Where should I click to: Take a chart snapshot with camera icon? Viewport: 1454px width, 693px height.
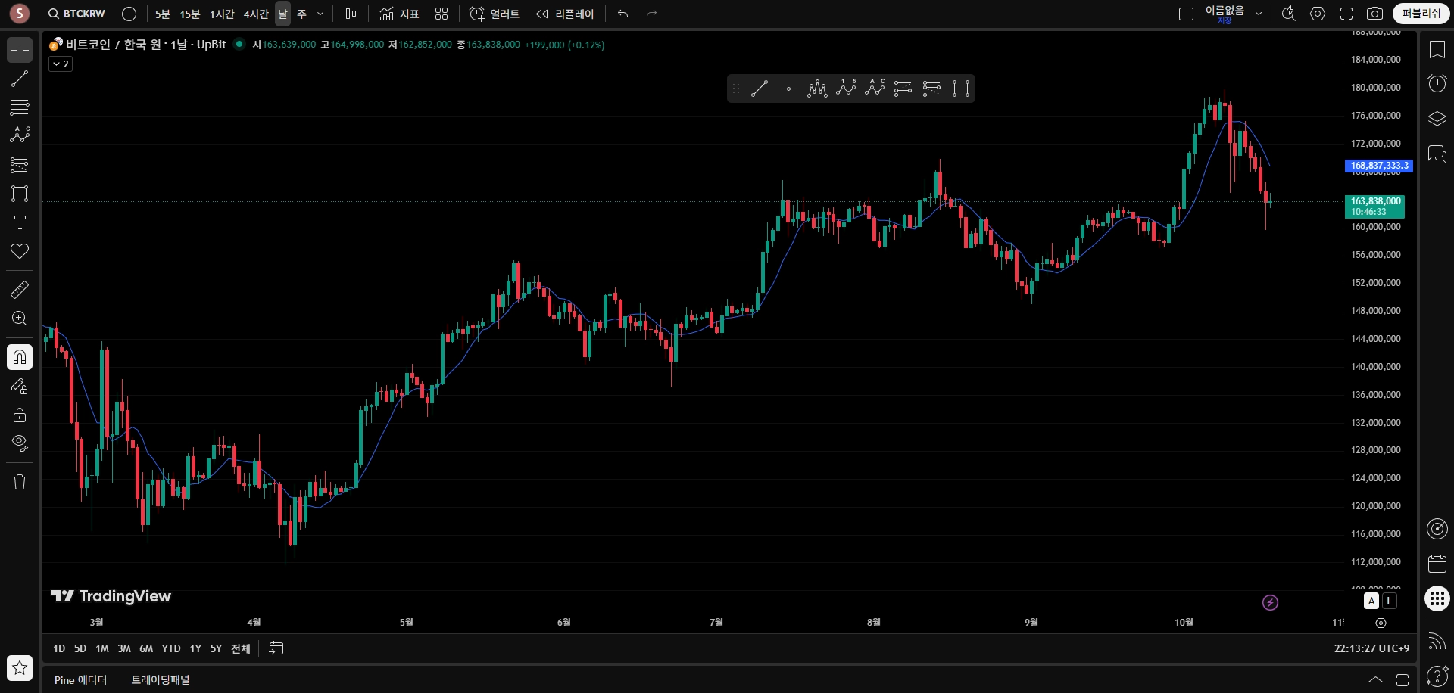(x=1374, y=14)
